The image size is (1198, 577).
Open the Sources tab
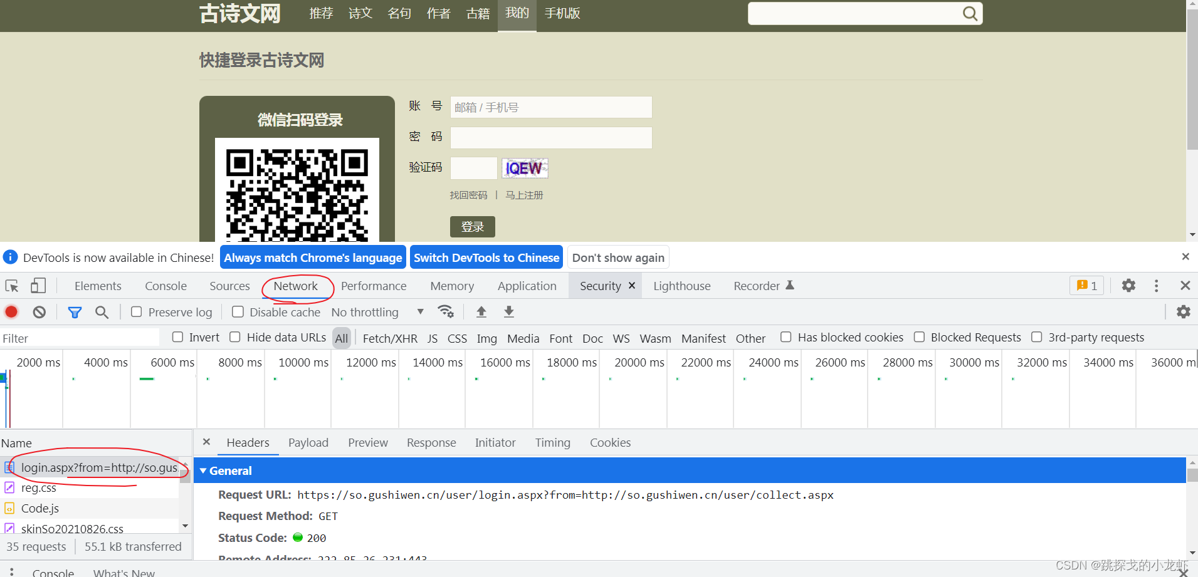(x=229, y=286)
